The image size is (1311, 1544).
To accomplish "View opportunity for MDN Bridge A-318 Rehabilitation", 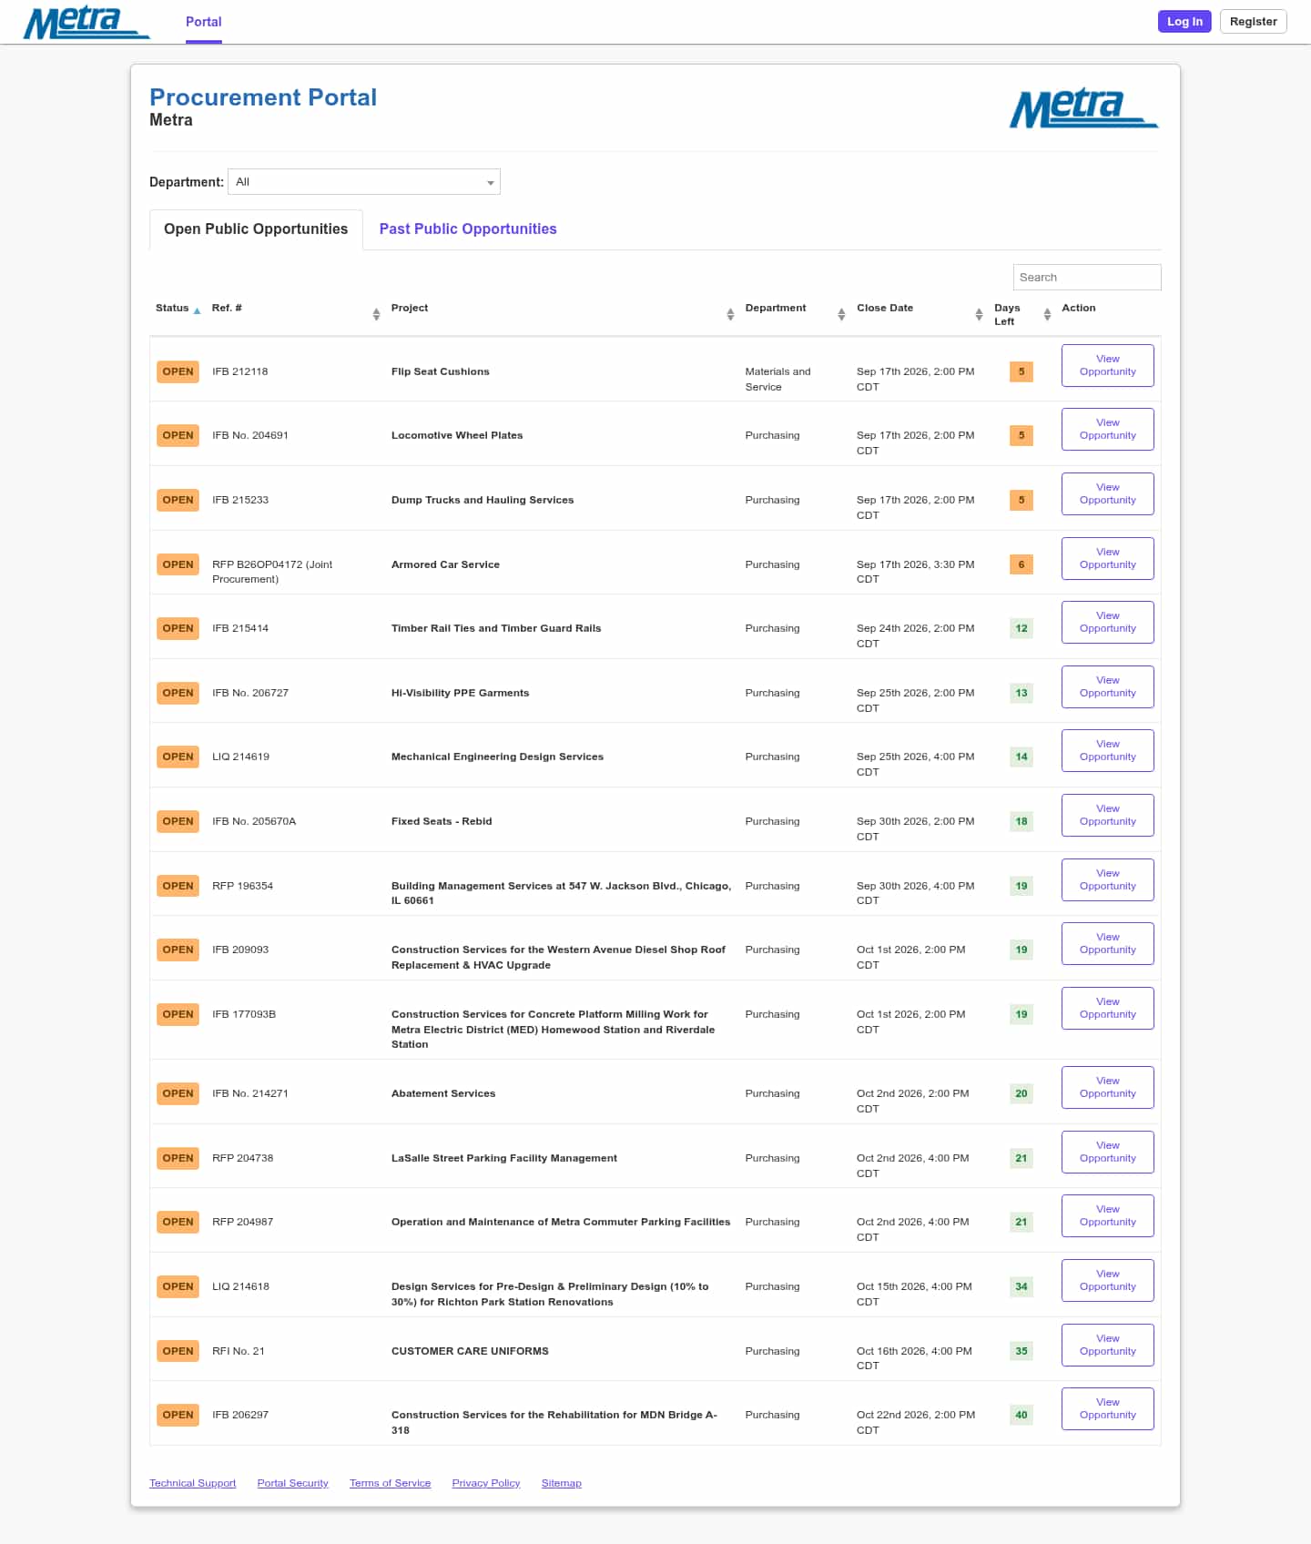I will 1108,1408.
